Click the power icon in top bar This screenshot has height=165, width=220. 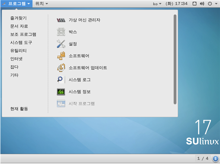click(210, 3)
